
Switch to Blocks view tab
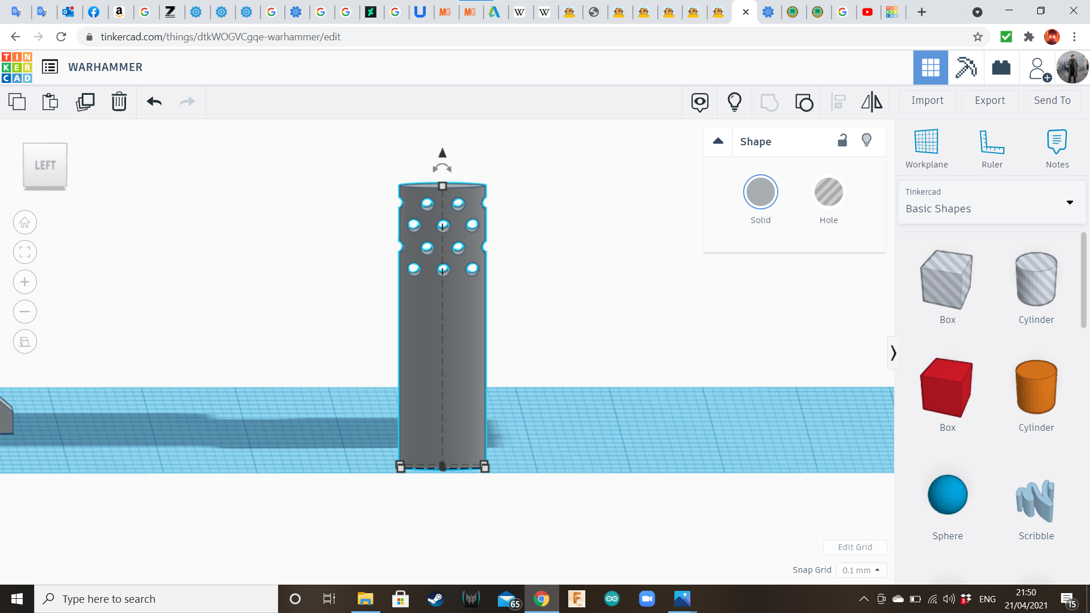[965, 68]
